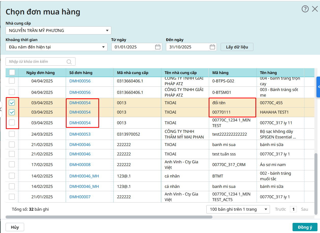Close the Chọn đơn mua hàng dialog
The height and width of the screenshot is (233, 320).
coord(315,9)
